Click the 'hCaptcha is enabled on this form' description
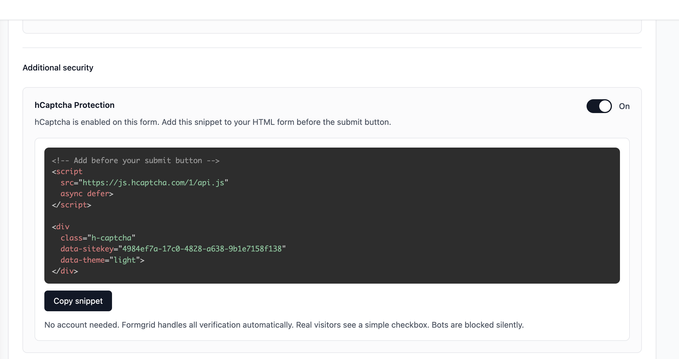Screen dimensions: 679x359 (213, 122)
